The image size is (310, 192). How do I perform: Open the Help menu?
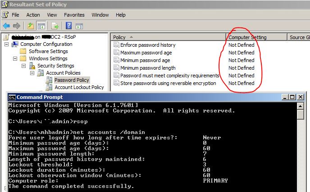click(x=121, y=15)
